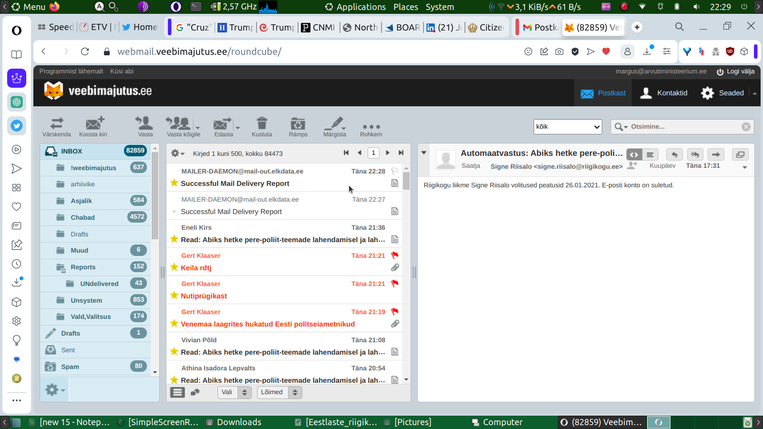Click message list scrollbar thumb

(406, 181)
